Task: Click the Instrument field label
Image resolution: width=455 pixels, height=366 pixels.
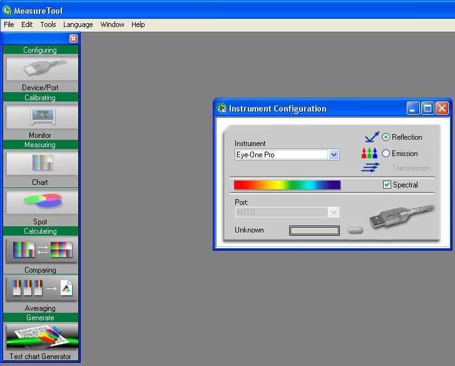Action: (250, 144)
